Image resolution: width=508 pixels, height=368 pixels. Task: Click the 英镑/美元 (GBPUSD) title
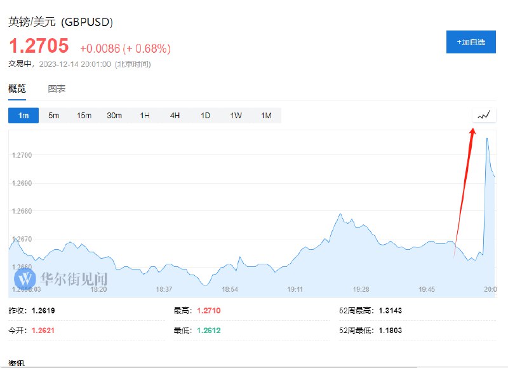(x=60, y=22)
